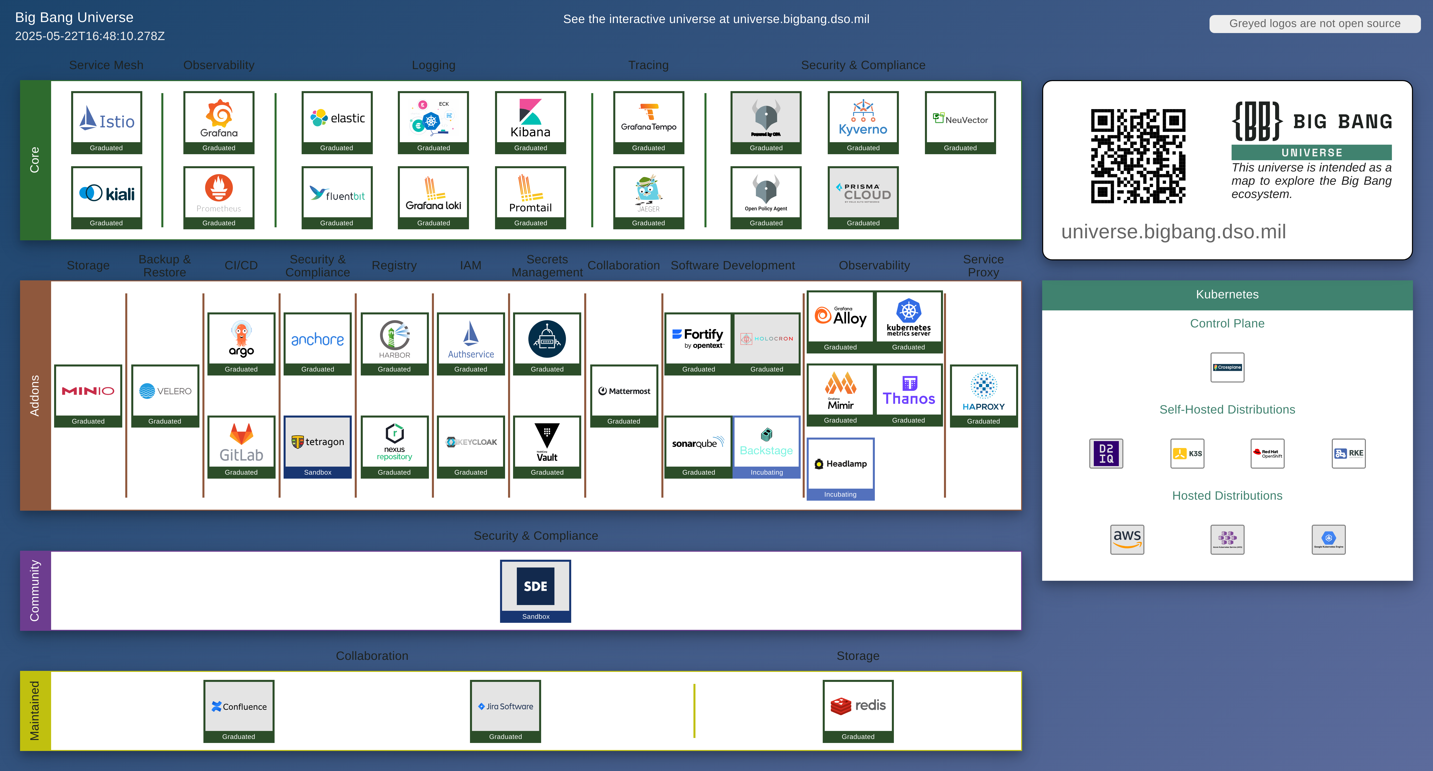Select the Grafana logo card
This screenshot has height=771, width=1433.
(219, 122)
